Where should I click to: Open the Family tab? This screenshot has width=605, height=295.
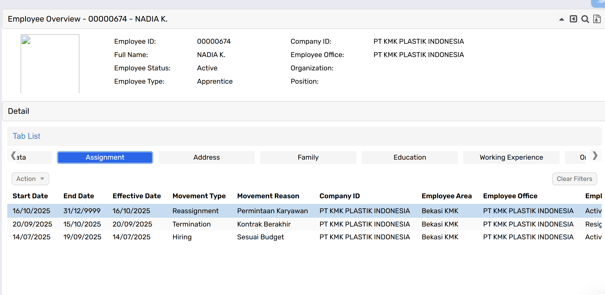click(x=308, y=157)
